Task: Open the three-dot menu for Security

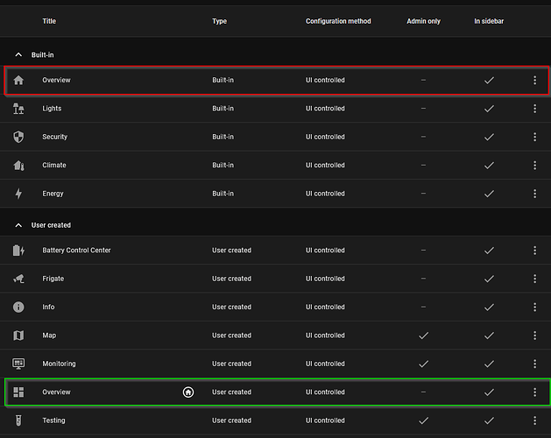Action: pos(535,137)
